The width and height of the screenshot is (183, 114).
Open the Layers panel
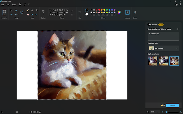(x=135, y=12)
